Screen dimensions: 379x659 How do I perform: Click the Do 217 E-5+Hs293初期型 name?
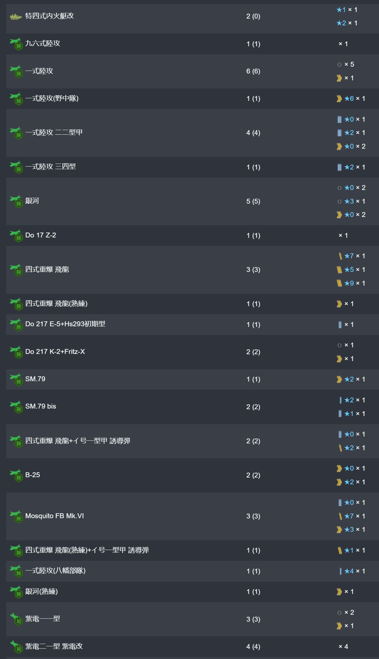pyautogui.click(x=65, y=324)
